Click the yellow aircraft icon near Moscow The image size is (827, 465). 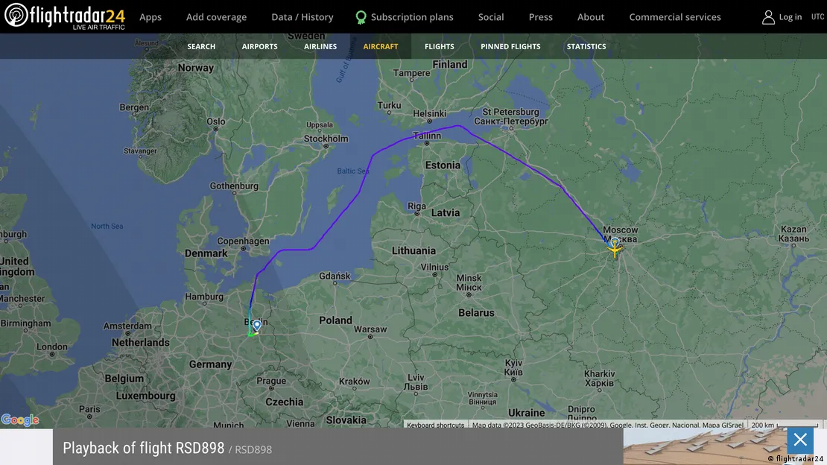pos(615,249)
